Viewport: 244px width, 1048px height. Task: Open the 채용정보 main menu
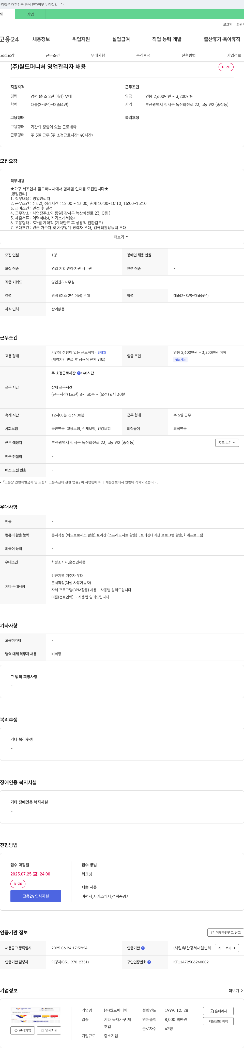click(41, 39)
